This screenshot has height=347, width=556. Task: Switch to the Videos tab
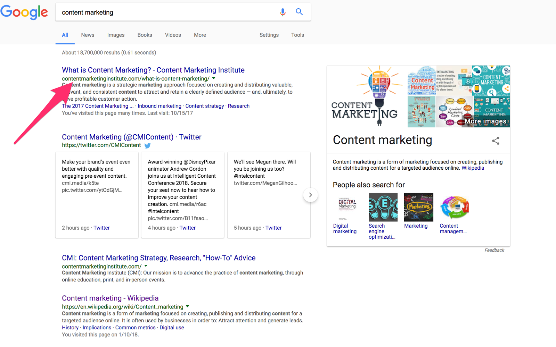click(x=173, y=35)
